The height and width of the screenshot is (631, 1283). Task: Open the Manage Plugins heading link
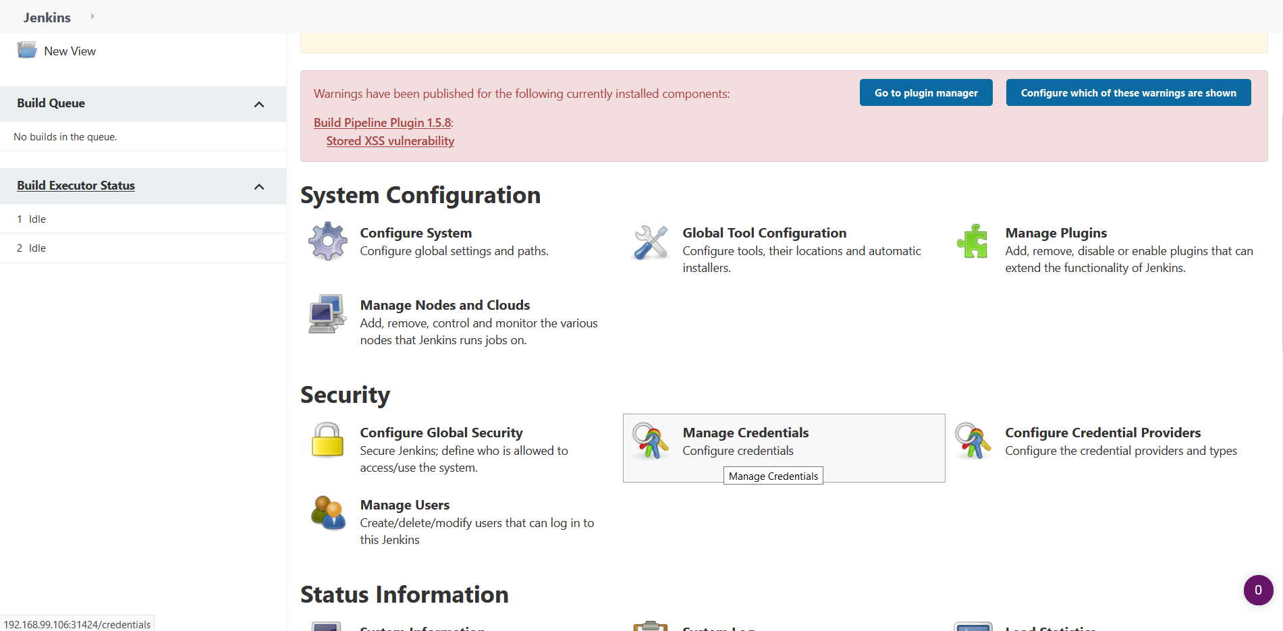(1056, 233)
